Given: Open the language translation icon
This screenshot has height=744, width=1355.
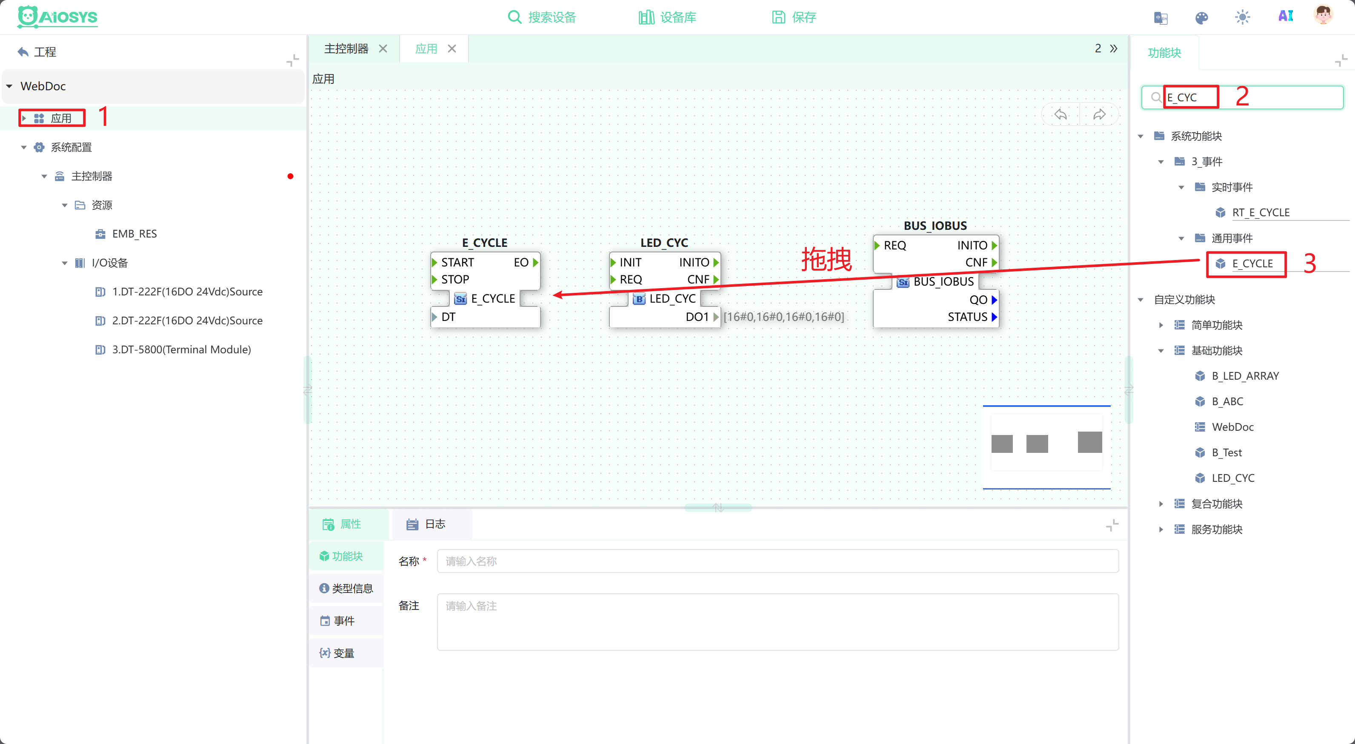Looking at the screenshot, I should [1161, 17].
